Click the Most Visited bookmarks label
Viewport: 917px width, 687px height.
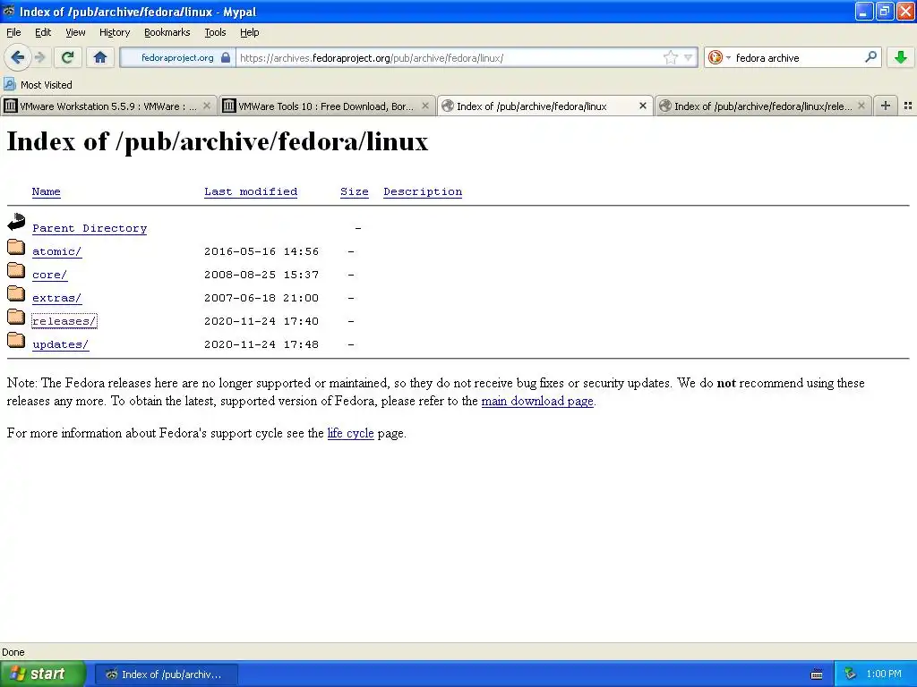(x=47, y=85)
